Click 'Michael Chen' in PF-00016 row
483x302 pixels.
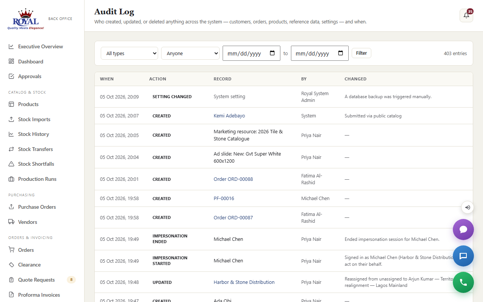[x=315, y=199]
